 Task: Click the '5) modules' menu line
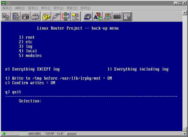pos(30,56)
